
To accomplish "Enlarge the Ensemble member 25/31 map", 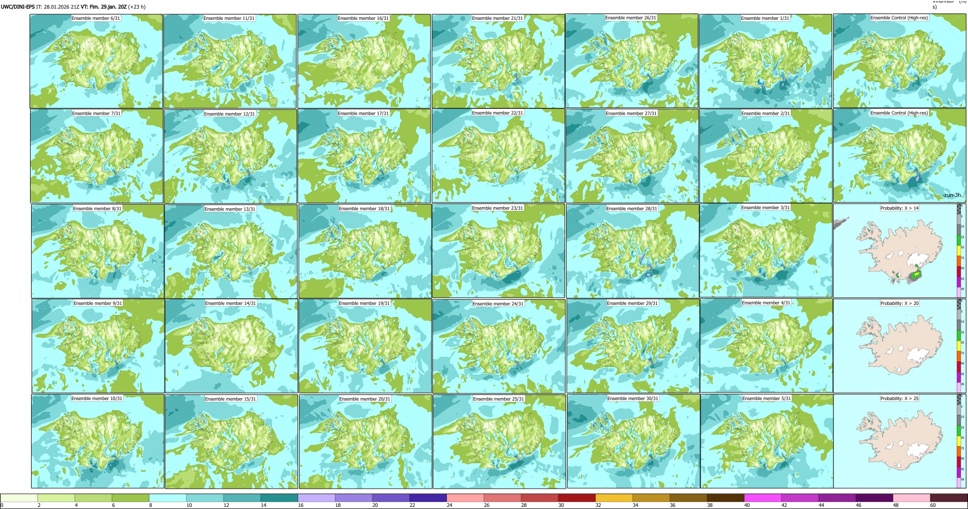I will point(500,441).
